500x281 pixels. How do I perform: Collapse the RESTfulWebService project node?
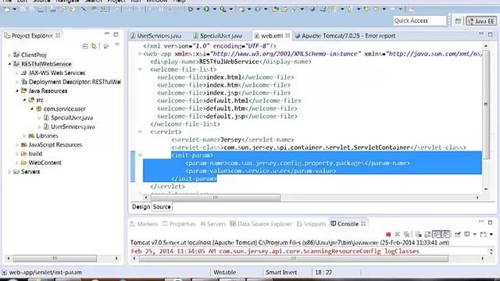[9, 64]
